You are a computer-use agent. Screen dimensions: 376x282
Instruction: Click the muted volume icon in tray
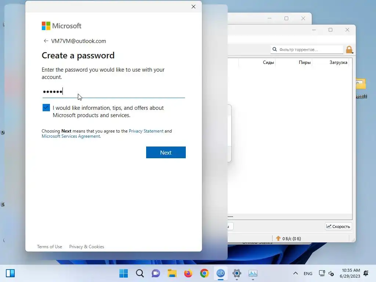click(x=331, y=273)
